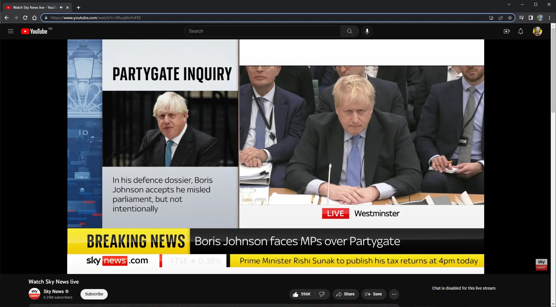Share this page from the address bar
Viewport: 556px width, 307px height.
click(501, 18)
